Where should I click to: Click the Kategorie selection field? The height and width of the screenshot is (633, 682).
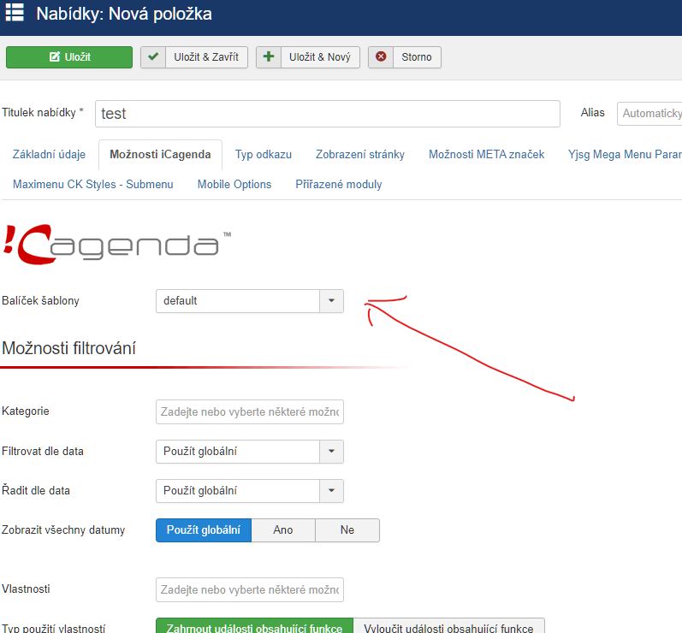[x=250, y=412]
